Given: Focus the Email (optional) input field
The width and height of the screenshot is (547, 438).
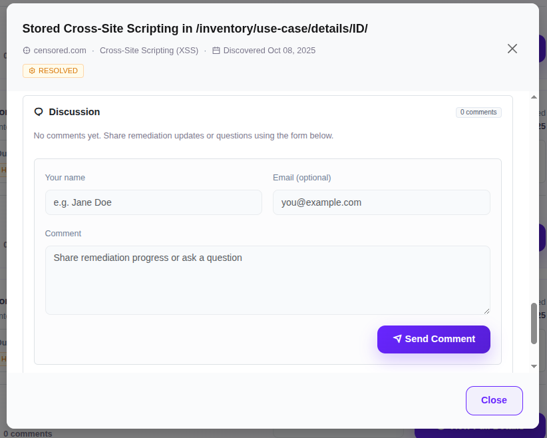Looking at the screenshot, I should pos(381,202).
